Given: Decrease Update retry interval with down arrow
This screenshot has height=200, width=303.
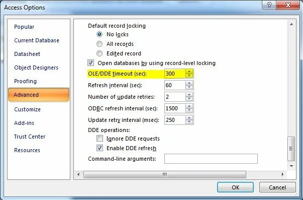Looking at the screenshot, I should point(189,122).
